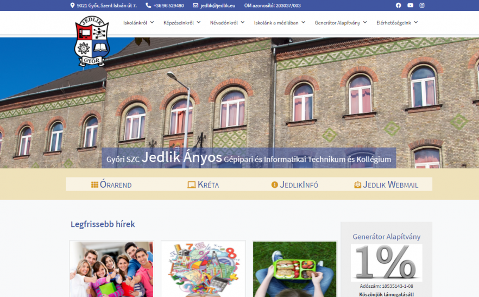Open the news thumbnail with students giving thumbs up
This screenshot has height=297, width=479.
111,269
